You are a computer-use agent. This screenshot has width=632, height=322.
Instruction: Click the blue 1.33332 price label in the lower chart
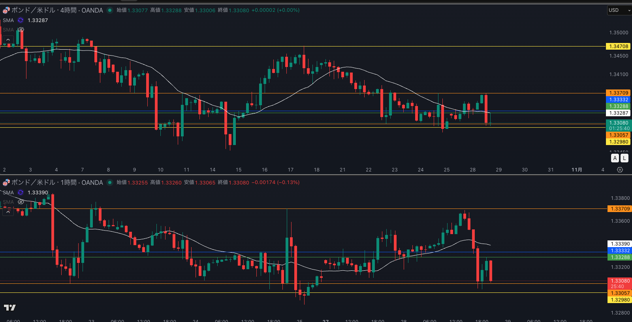pos(620,251)
